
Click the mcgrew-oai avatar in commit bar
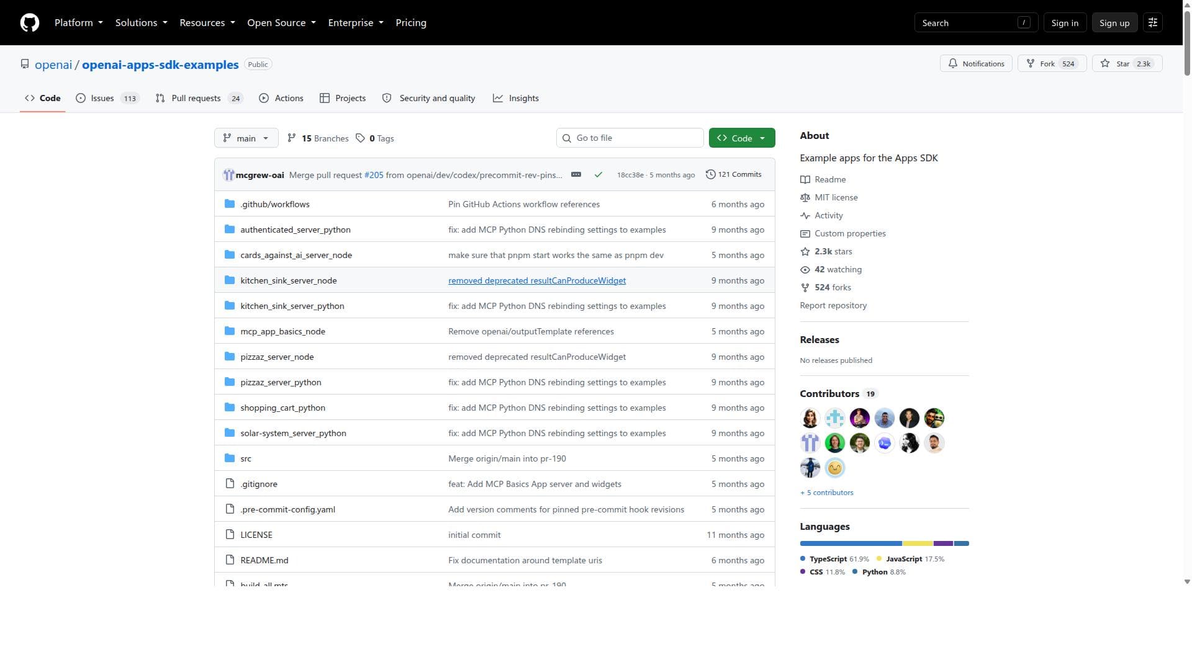click(228, 175)
